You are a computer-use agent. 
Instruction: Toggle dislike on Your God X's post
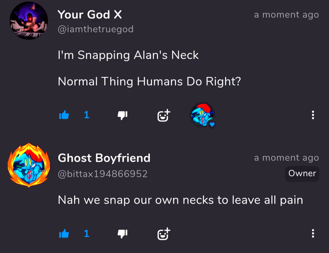pos(122,115)
